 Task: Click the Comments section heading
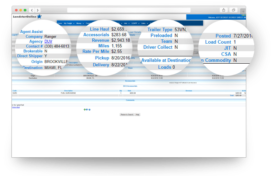pos(130,100)
